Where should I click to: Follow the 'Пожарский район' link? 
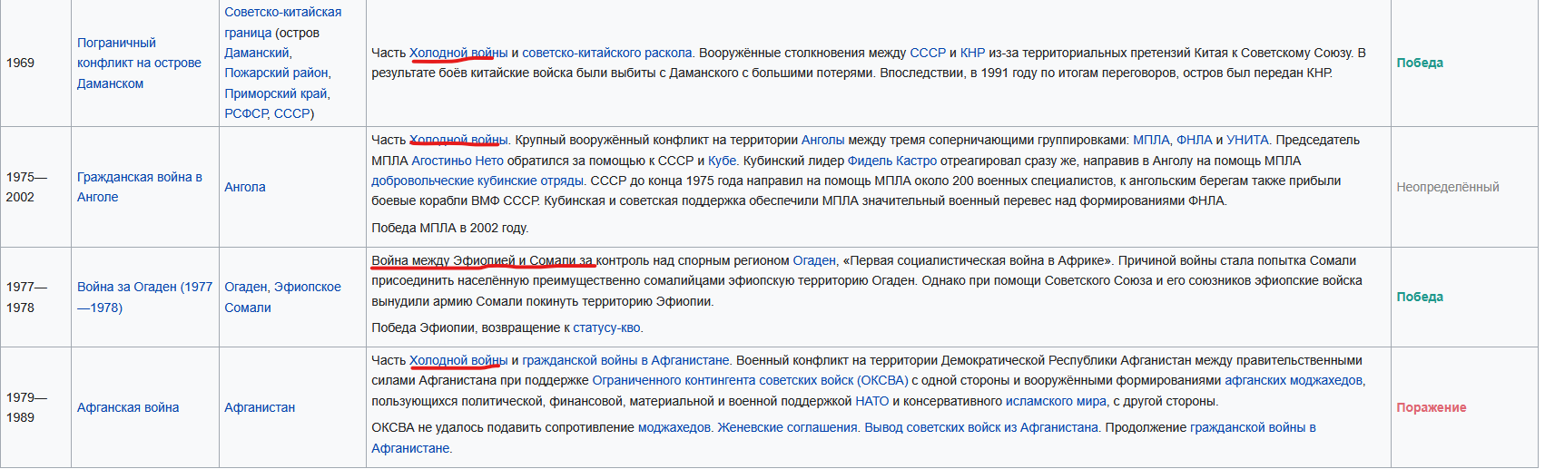coord(276,73)
